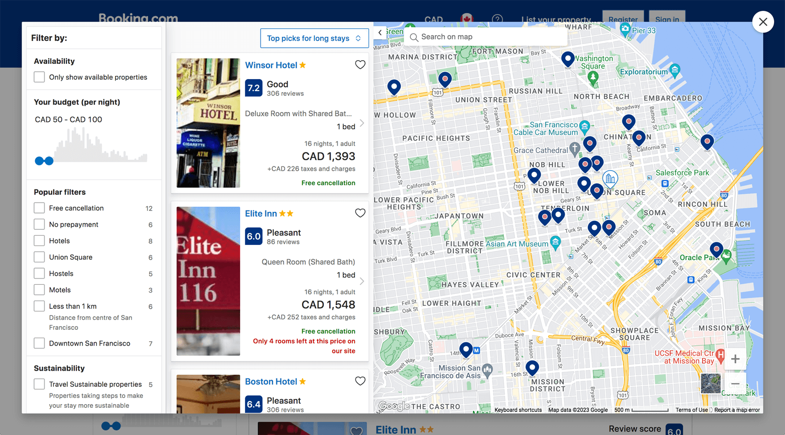785x435 pixels.
Task: Open the Top picks for long stays sort dropdown
Action: tap(314, 38)
